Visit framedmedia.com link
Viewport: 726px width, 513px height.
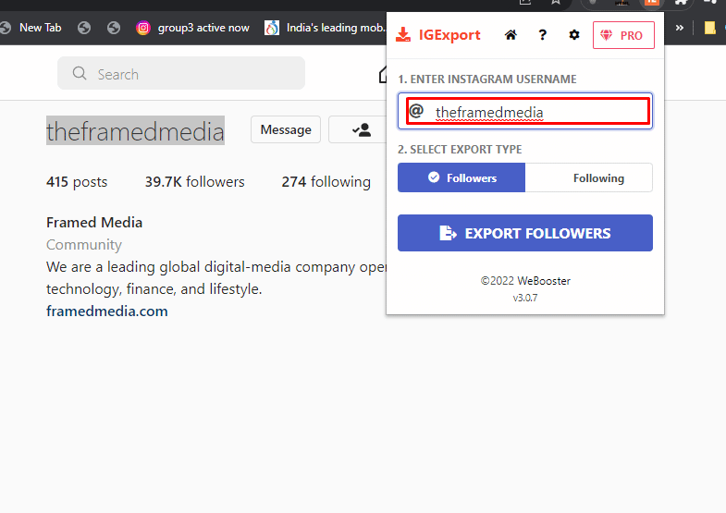[107, 311]
